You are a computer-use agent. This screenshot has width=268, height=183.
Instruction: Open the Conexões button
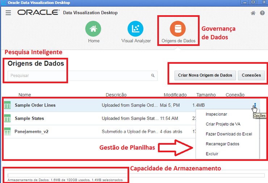(x=251, y=75)
